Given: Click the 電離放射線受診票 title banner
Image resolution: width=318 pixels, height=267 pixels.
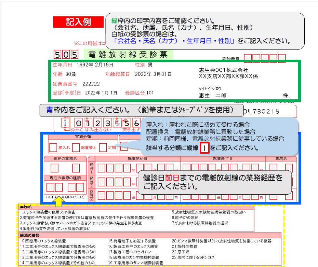Looking at the screenshot, I should coord(128,54).
